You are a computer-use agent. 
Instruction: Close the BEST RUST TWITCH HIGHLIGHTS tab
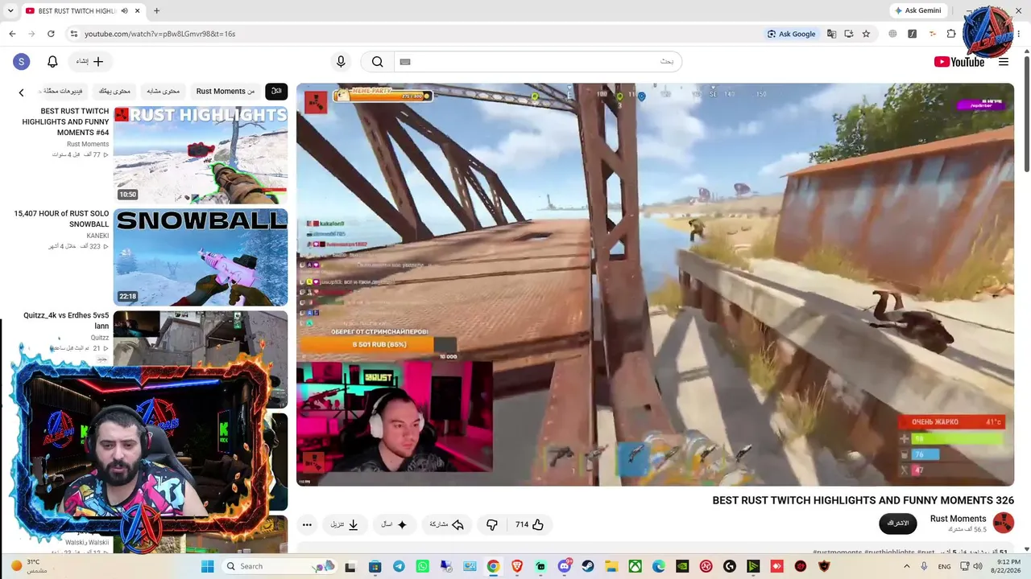click(x=137, y=10)
